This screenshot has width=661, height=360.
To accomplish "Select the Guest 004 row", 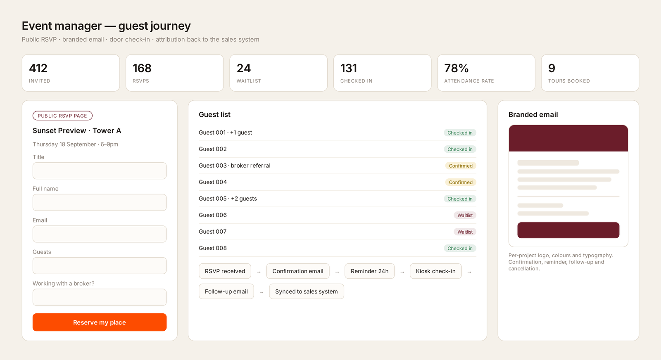I will click(x=338, y=182).
